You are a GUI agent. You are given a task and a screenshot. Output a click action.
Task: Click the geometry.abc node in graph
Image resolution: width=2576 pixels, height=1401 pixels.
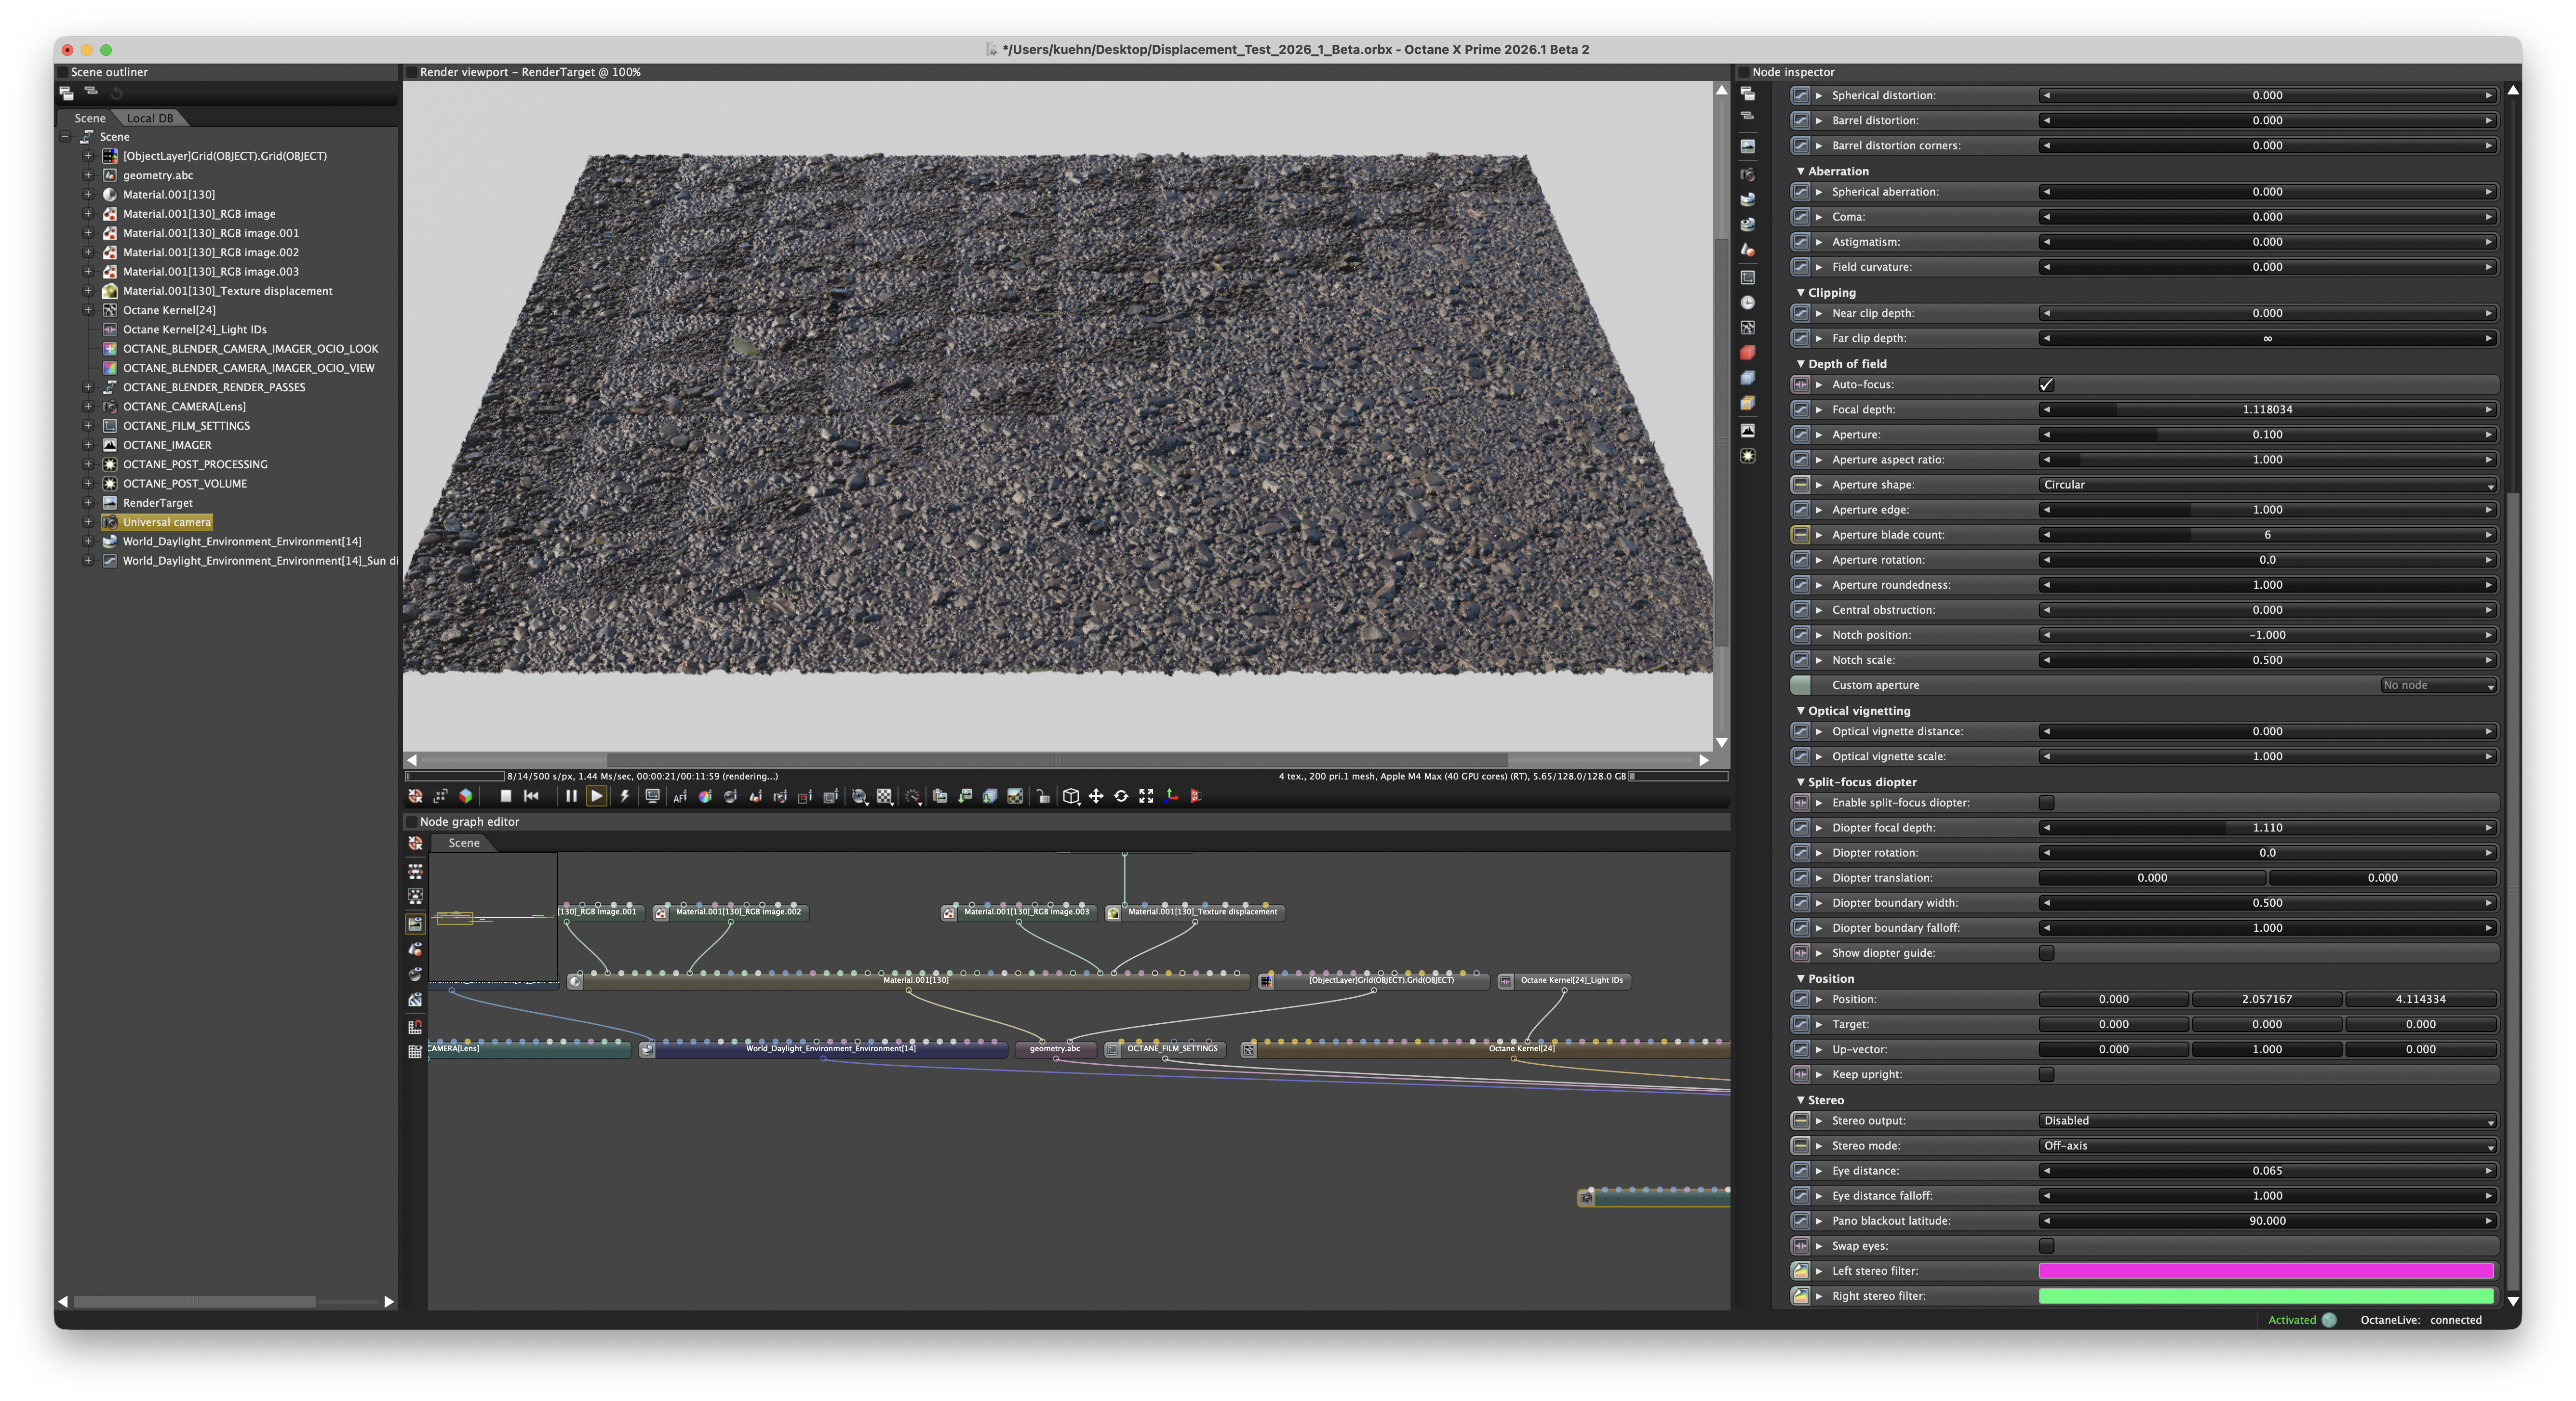pos(1055,1048)
